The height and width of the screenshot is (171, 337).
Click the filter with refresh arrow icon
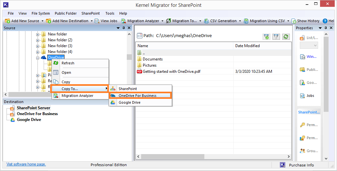click(267, 37)
